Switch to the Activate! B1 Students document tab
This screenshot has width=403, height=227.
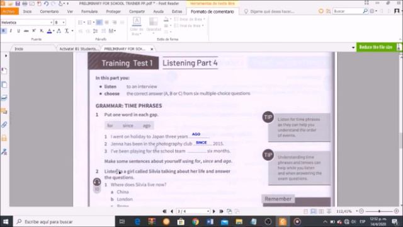pyautogui.click(x=78, y=49)
